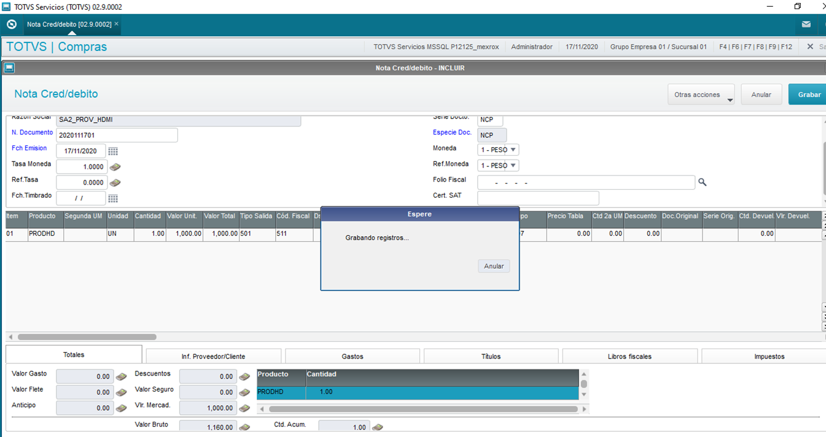This screenshot has height=437, width=826.
Task: Click the window icon left of title bar
Action: [x=9, y=68]
